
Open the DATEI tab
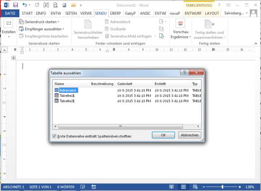point(10,14)
